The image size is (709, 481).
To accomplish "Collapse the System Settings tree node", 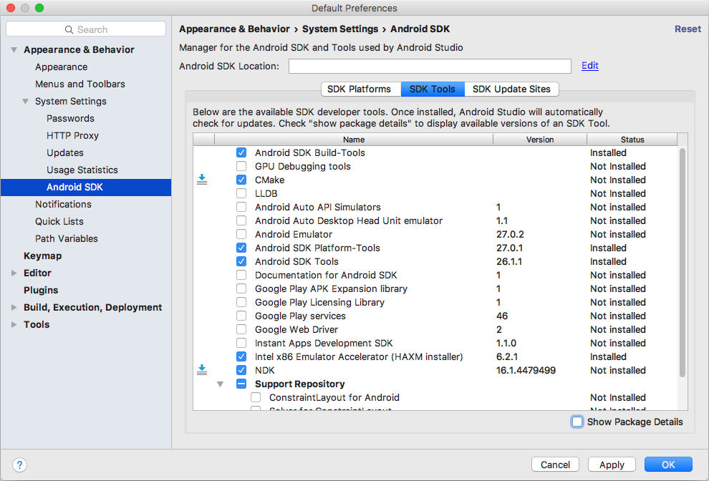I will coord(26,101).
